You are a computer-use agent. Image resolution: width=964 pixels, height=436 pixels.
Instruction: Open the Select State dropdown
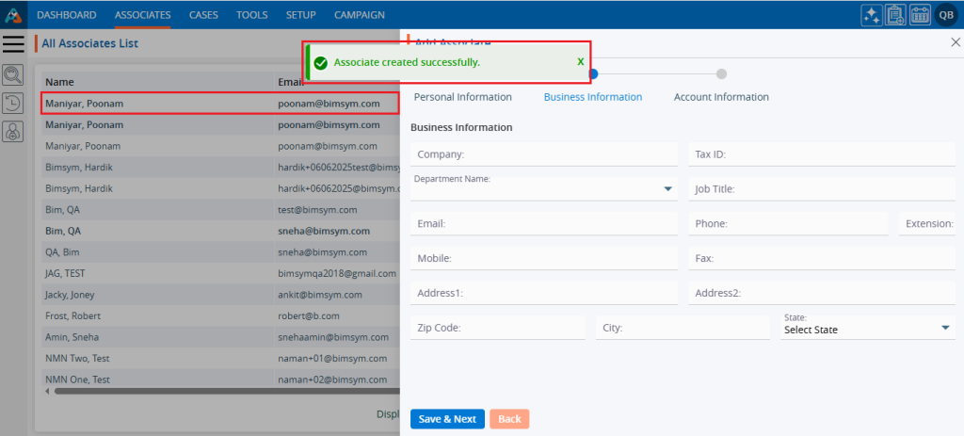(945, 328)
